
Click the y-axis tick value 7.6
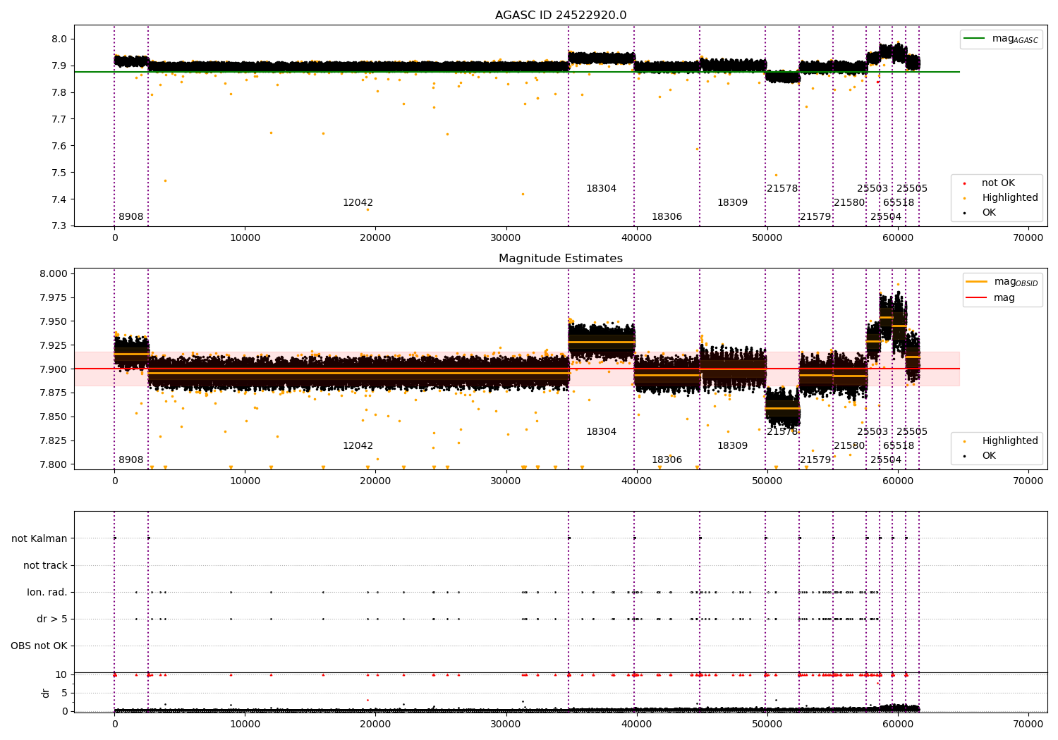click(x=61, y=146)
